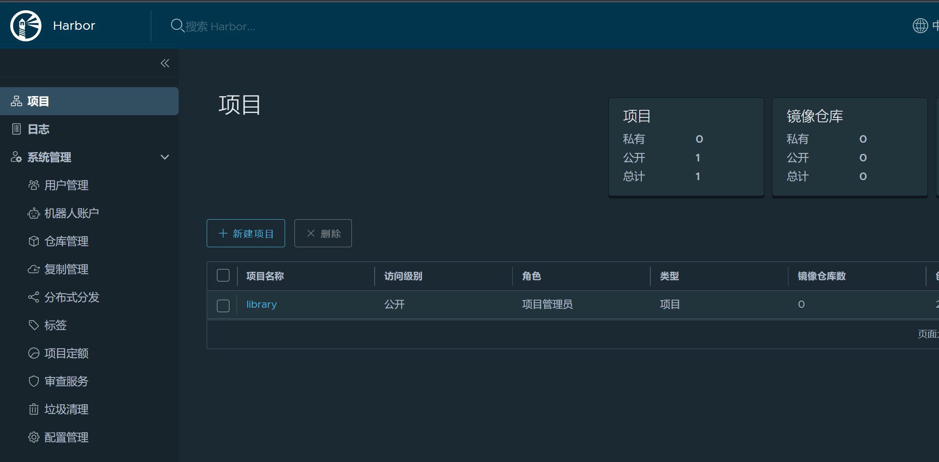Screen dimensions: 939x462
Task: Select all projects via header checkbox
Action: pyautogui.click(x=223, y=275)
